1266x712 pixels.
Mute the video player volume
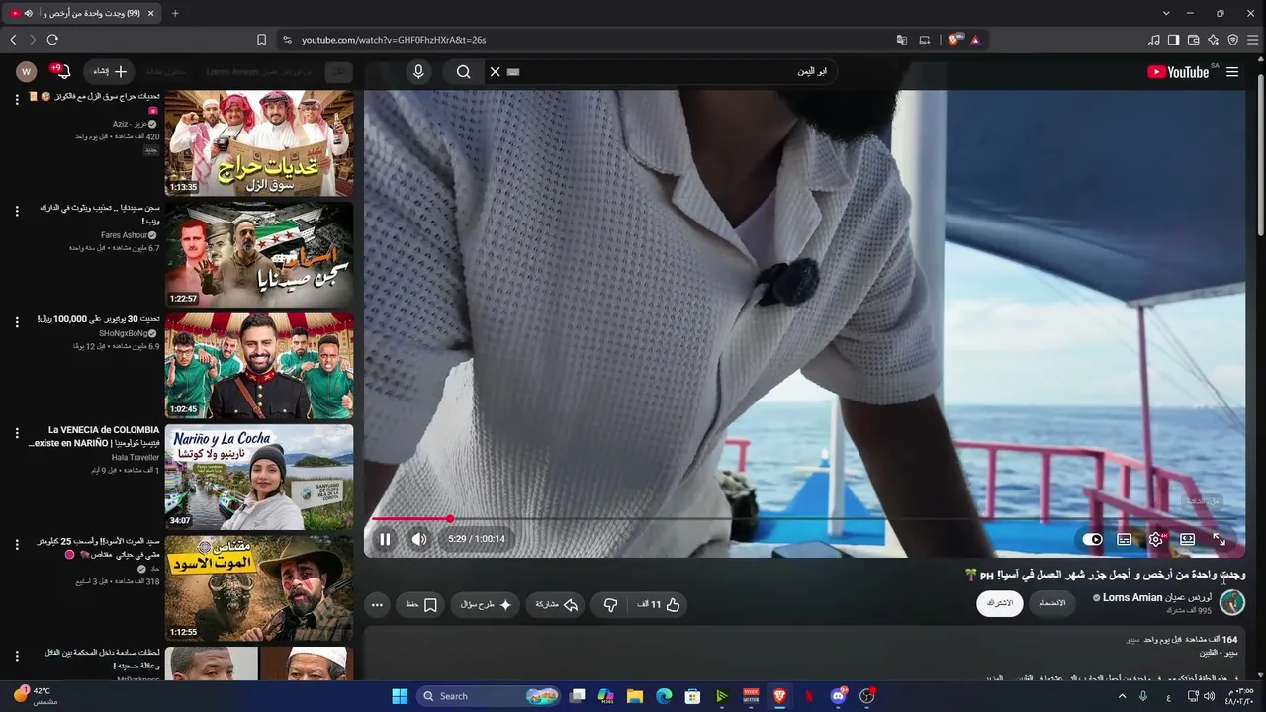point(419,539)
